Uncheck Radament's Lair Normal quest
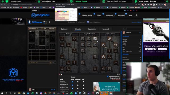Image resolution: width=170 pixels, height=95 pixels. coord(73,85)
